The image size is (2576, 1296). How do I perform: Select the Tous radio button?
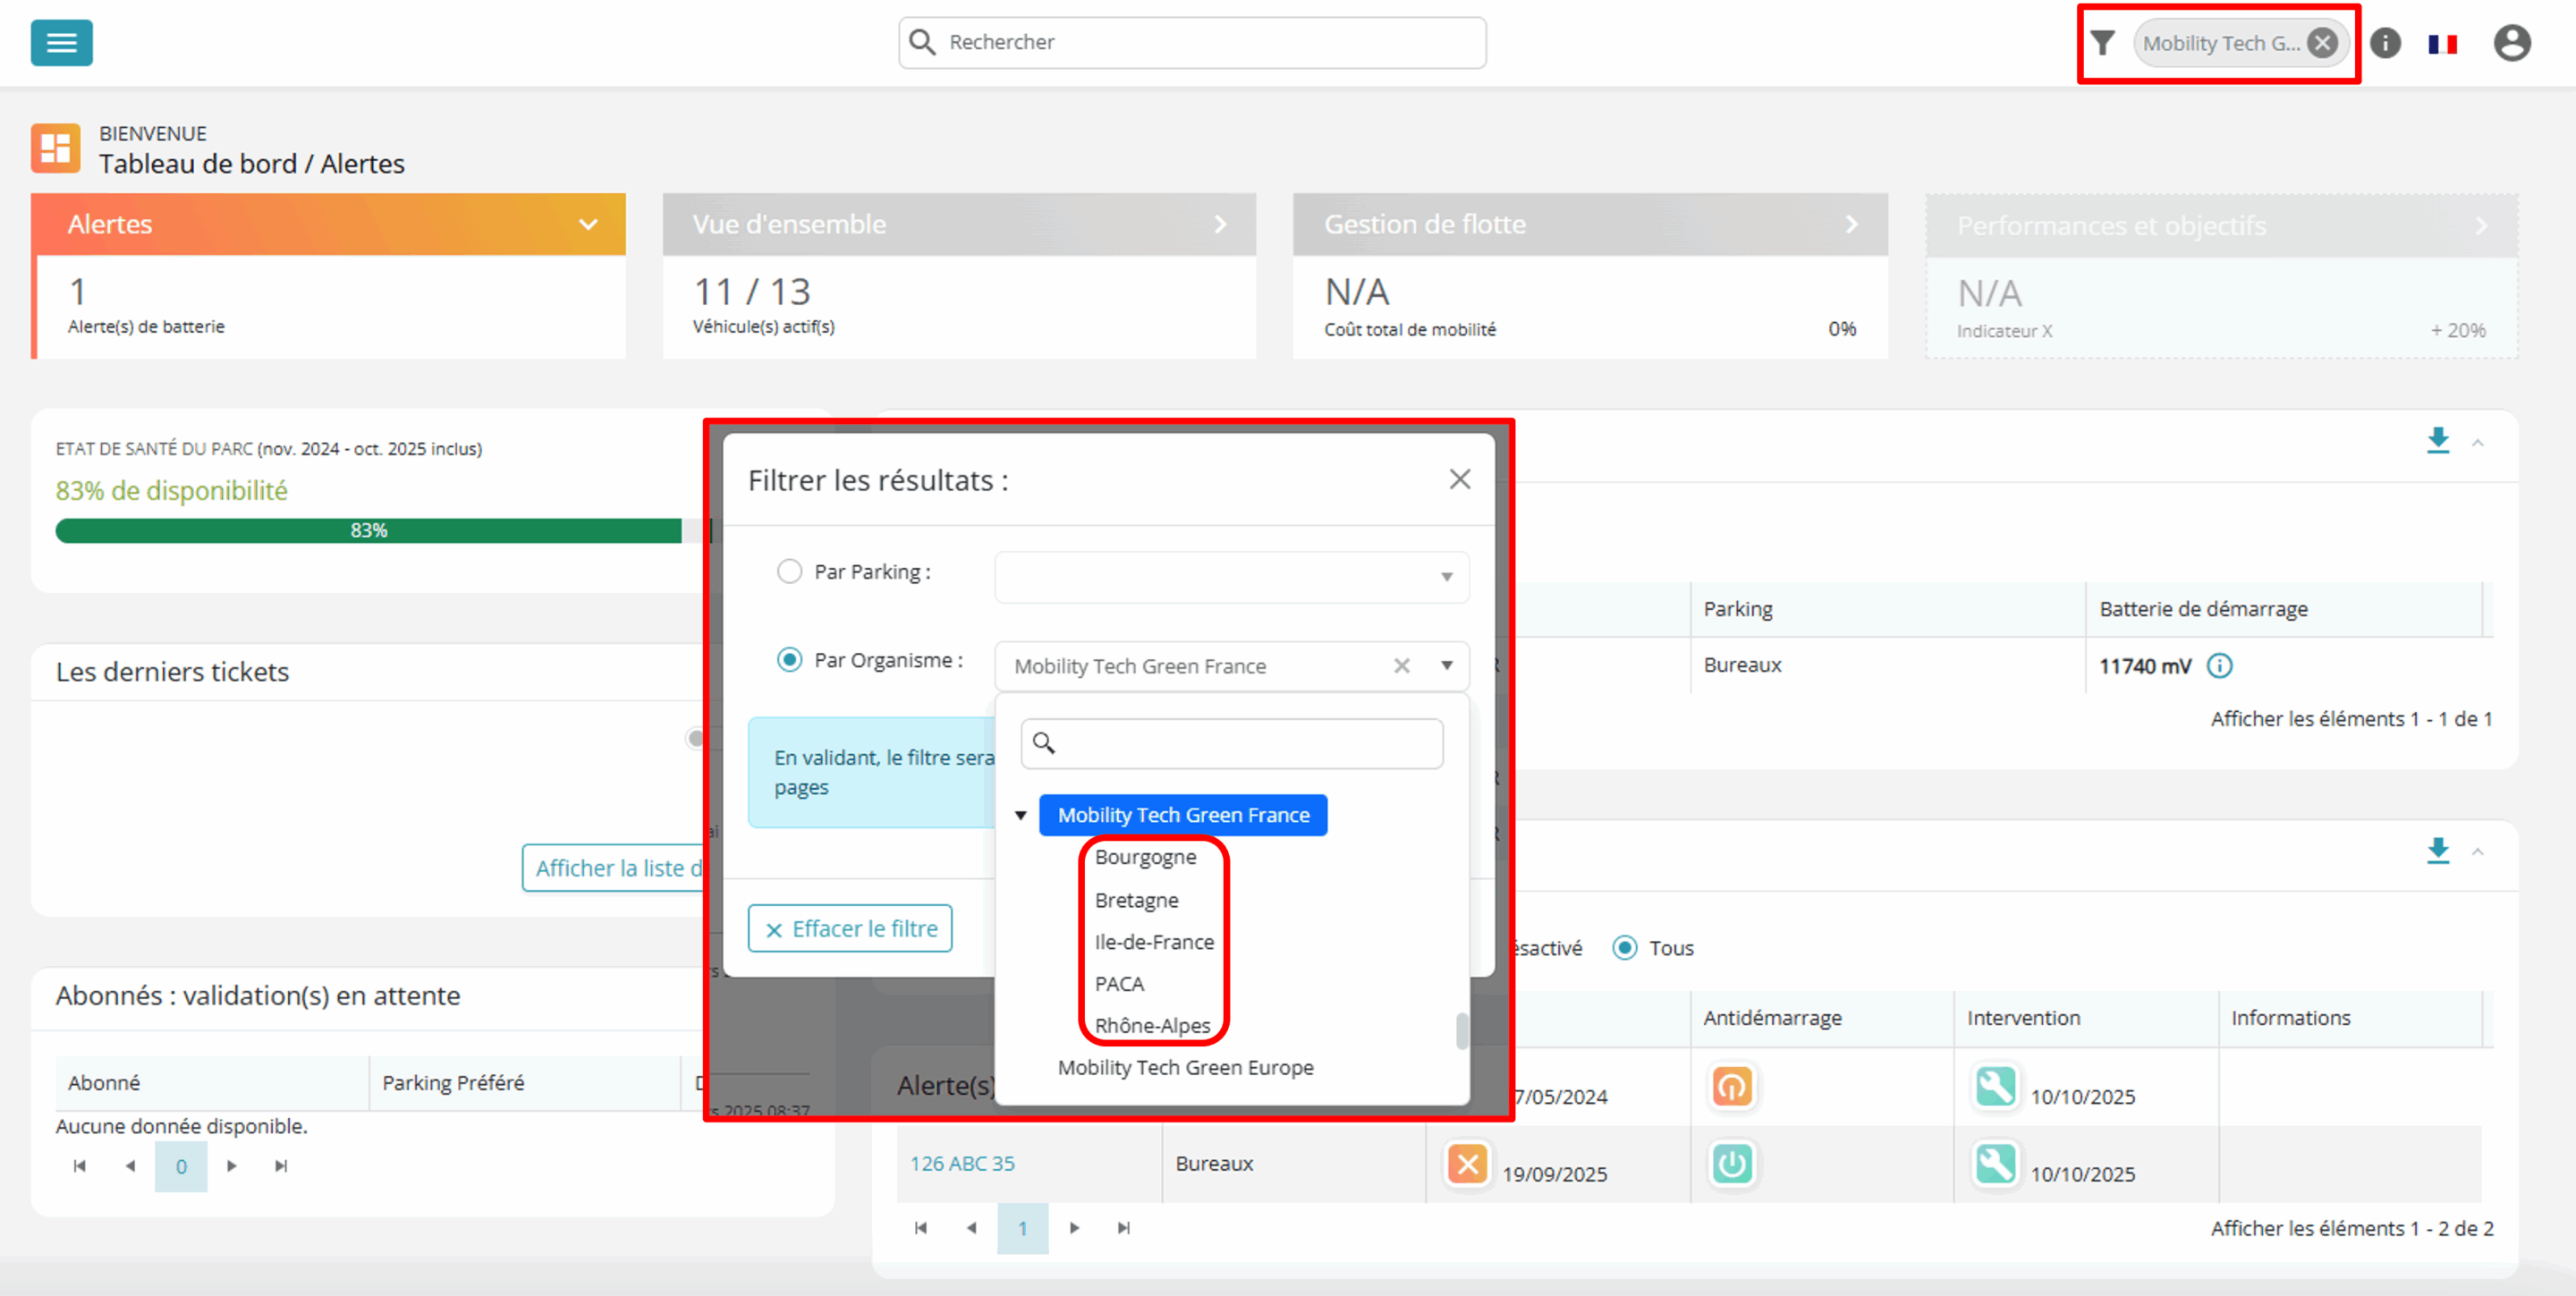(x=1624, y=948)
